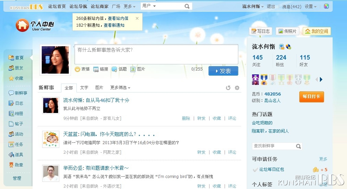
Task: Click the 发表 publish button
Action: click(x=223, y=71)
